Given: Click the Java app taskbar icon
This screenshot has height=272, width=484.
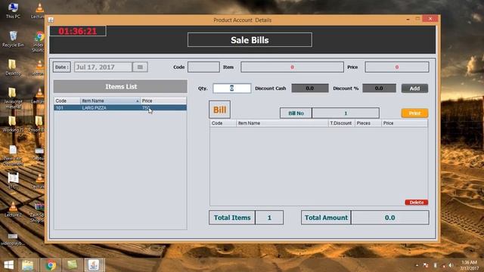Looking at the screenshot, I should click(x=94, y=265).
